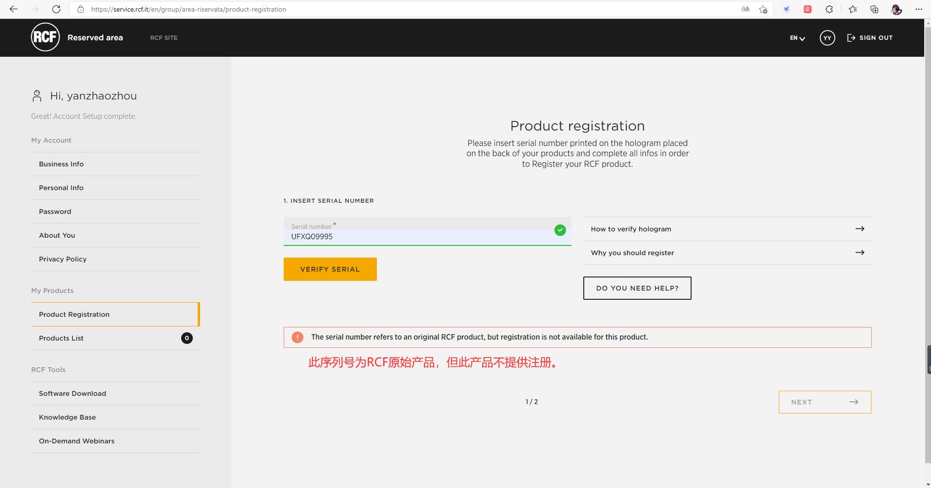Click the Reserved area title
931x488 pixels.
tap(95, 38)
